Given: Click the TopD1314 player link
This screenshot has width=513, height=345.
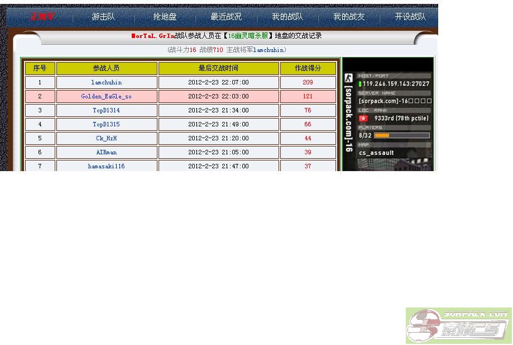Looking at the screenshot, I should coord(106,110).
